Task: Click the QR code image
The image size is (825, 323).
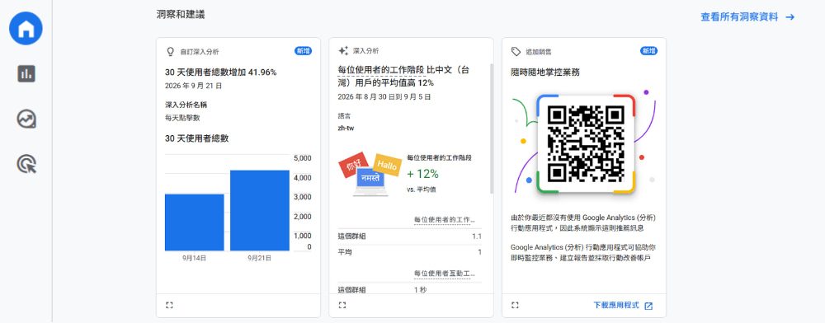Action: click(586, 144)
